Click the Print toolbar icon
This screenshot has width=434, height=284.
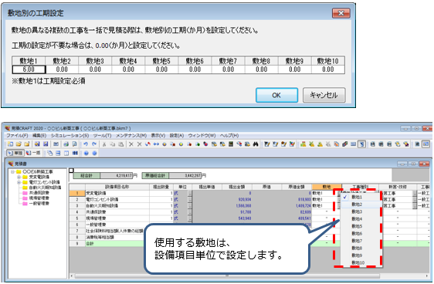click(66, 144)
